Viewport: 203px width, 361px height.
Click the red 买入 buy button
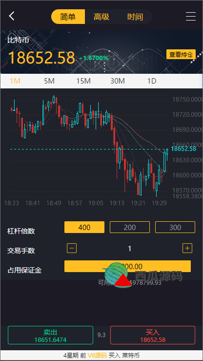[x=153, y=335]
